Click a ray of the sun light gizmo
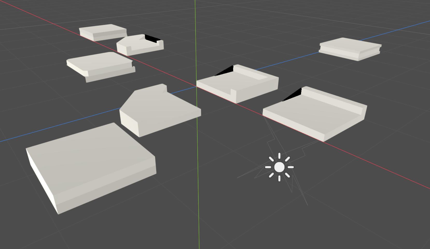This screenshot has height=249, width=430. pyautogui.click(x=279, y=156)
